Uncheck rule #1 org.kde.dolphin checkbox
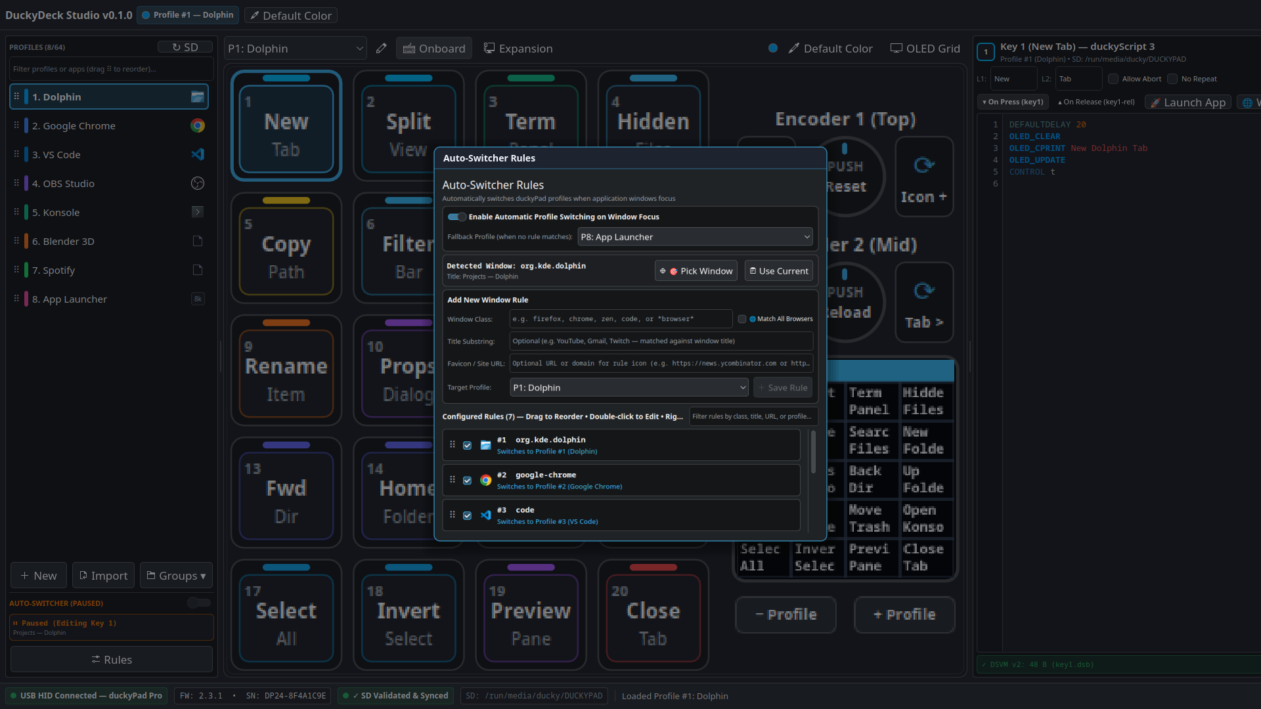This screenshot has width=1261, height=709. pyautogui.click(x=468, y=445)
